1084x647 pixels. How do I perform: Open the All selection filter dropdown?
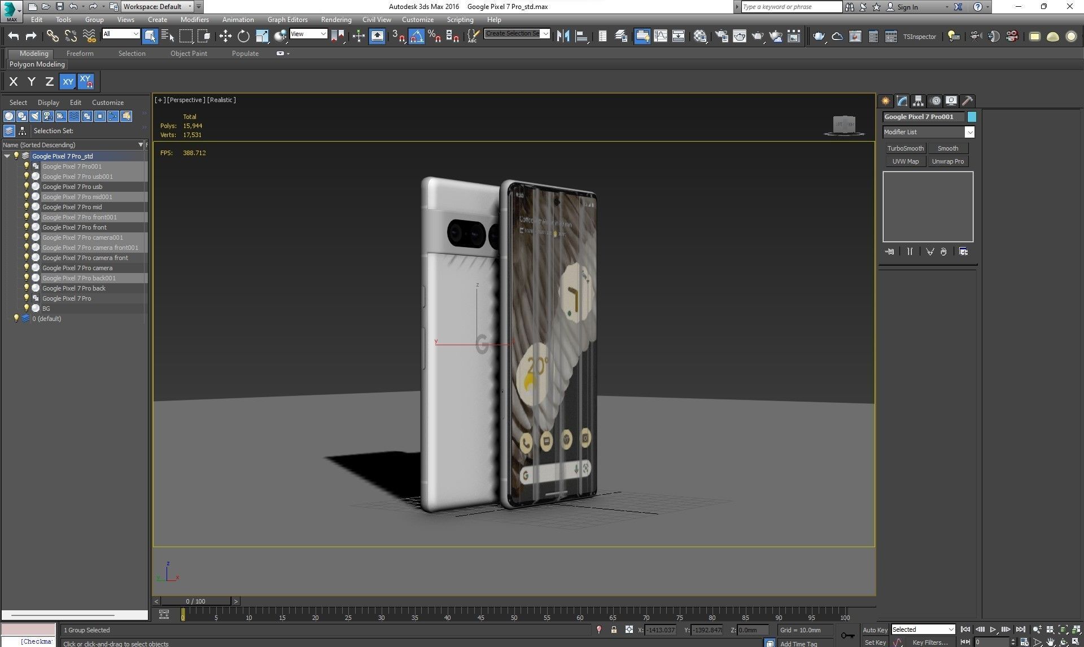[135, 34]
